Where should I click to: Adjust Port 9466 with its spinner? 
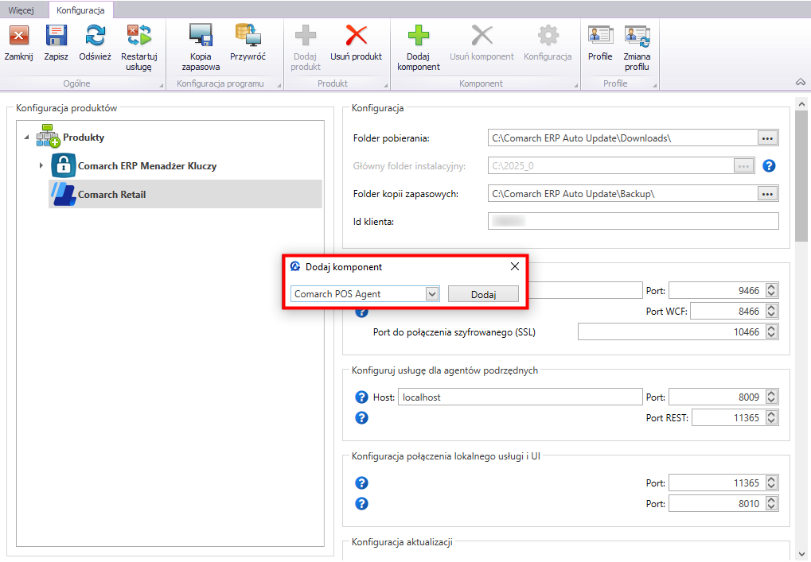coord(771,290)
